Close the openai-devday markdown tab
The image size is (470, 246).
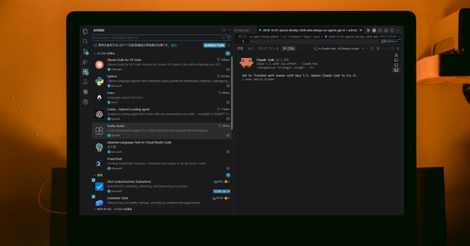tap(361, 30)
